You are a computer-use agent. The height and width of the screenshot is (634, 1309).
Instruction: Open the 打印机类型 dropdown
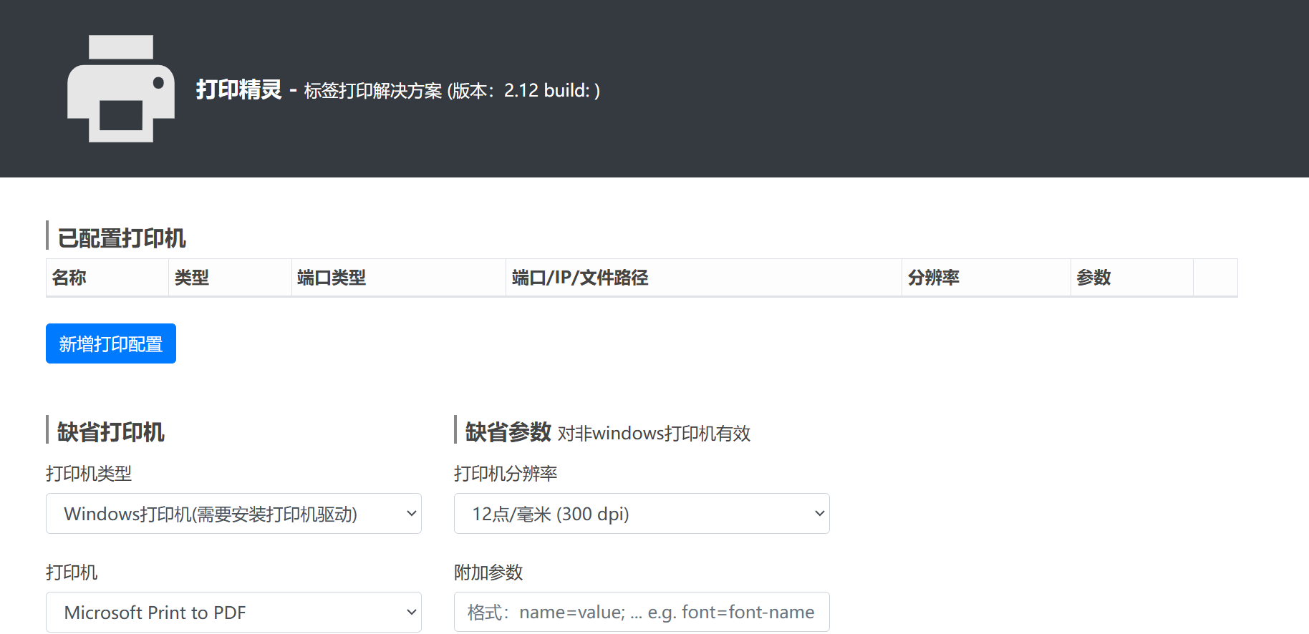[233, 514]
